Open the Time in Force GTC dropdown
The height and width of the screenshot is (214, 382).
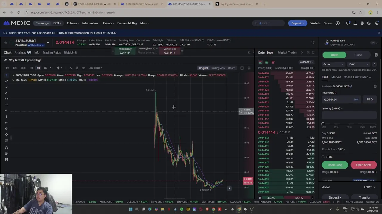333,149
